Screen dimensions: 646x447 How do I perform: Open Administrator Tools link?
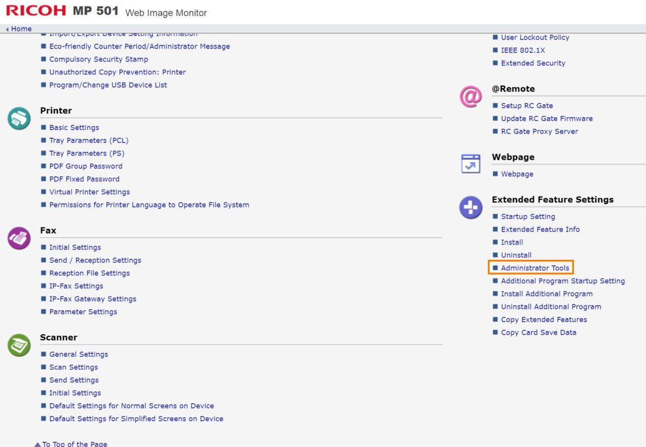(535, 268)
